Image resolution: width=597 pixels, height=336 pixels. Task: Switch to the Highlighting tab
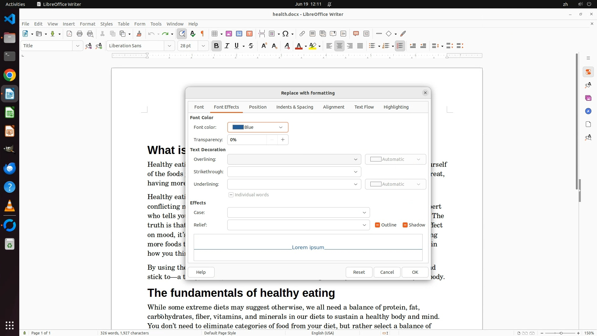click(x=396, y=107)
